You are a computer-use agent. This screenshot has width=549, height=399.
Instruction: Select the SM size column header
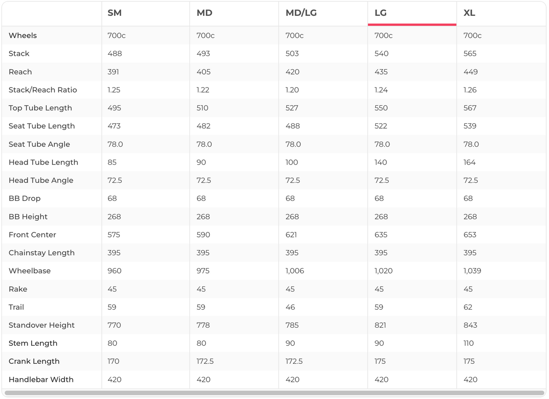tap(114, 13)
